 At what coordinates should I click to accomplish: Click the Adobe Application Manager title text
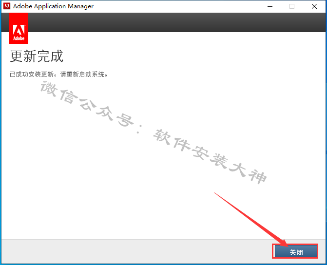tap(54, 6)
